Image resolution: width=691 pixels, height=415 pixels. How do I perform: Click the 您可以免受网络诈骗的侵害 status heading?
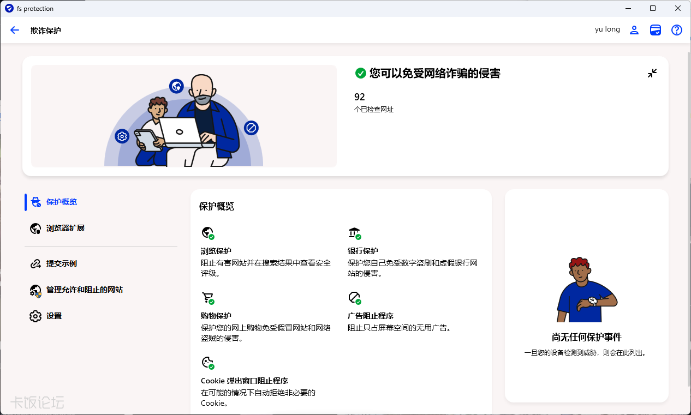coord(435,73)
